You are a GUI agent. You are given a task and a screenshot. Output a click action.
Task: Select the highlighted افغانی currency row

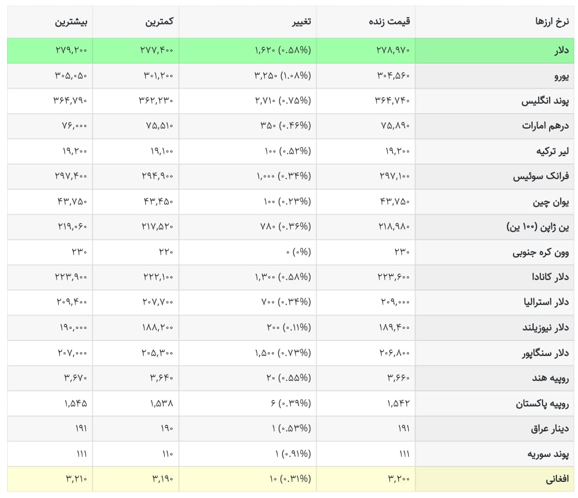pos(291,479)
